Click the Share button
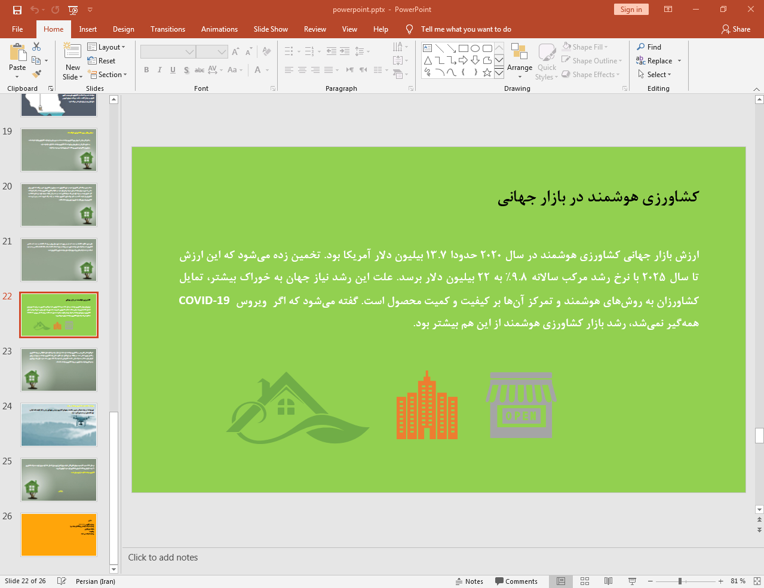The width and height of the screenshot is (764, 588). click(x=736, y=29)
